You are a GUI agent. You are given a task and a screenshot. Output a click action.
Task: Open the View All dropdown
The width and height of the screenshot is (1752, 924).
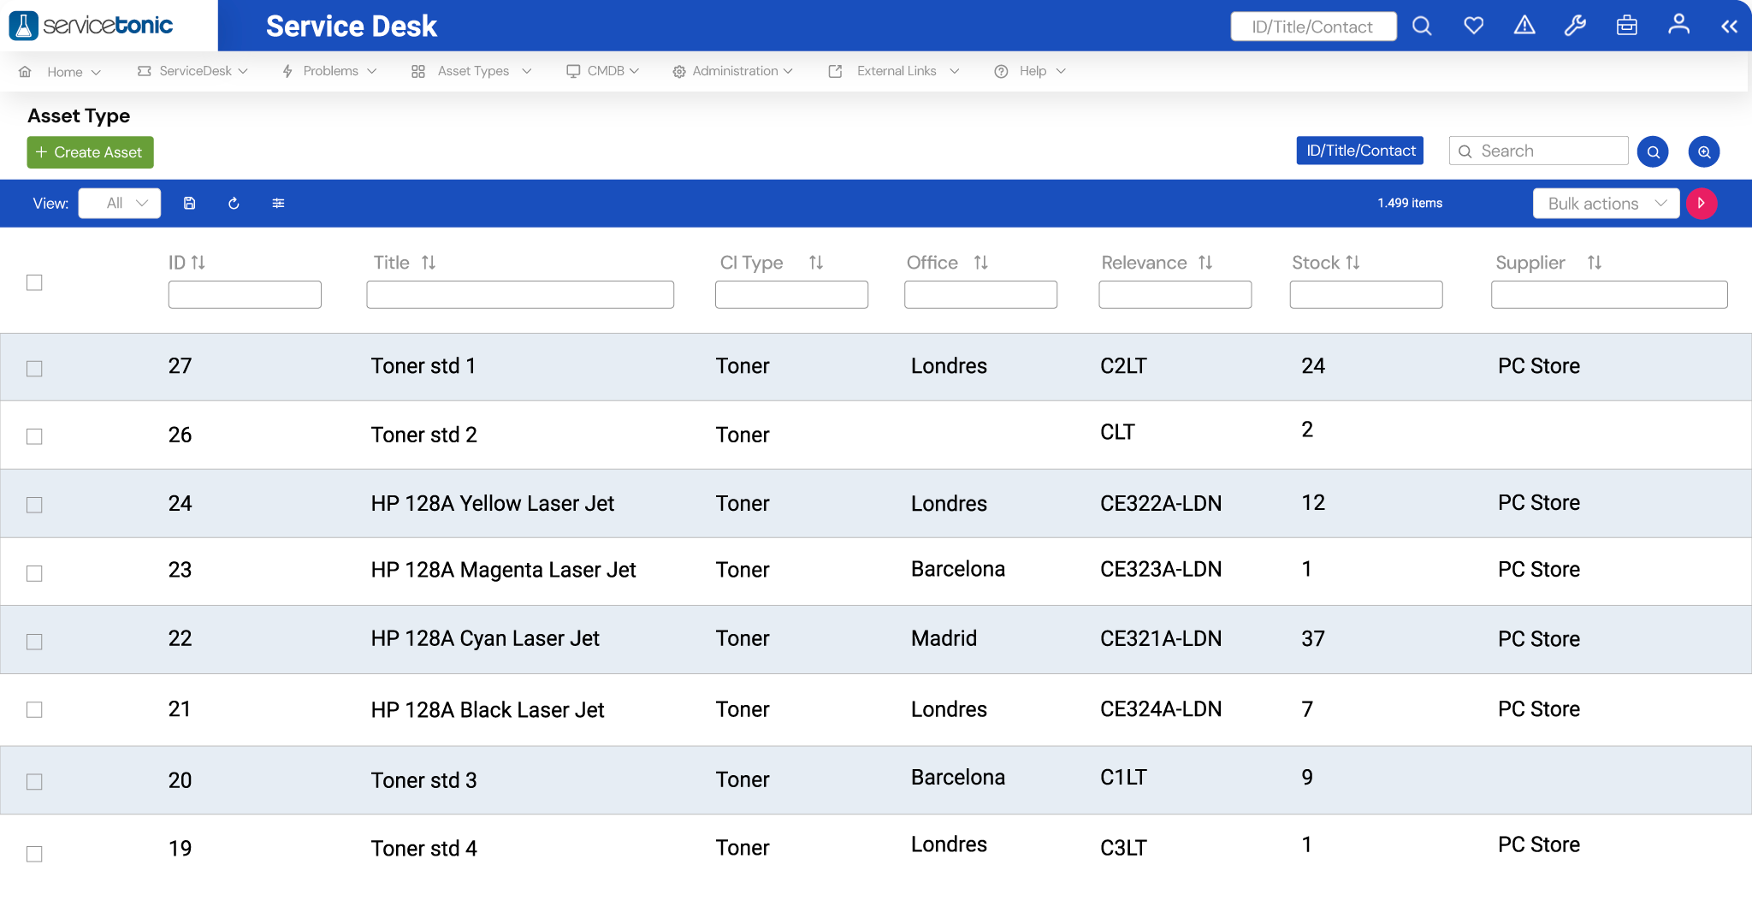(120, 204)
